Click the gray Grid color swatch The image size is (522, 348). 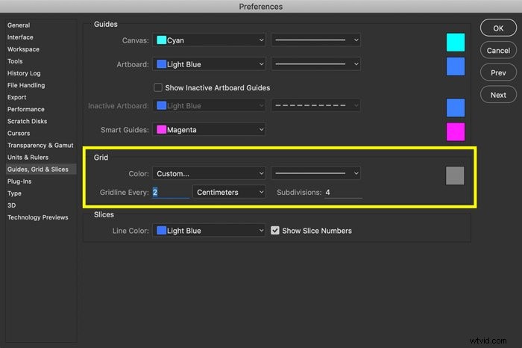point(455,175)
